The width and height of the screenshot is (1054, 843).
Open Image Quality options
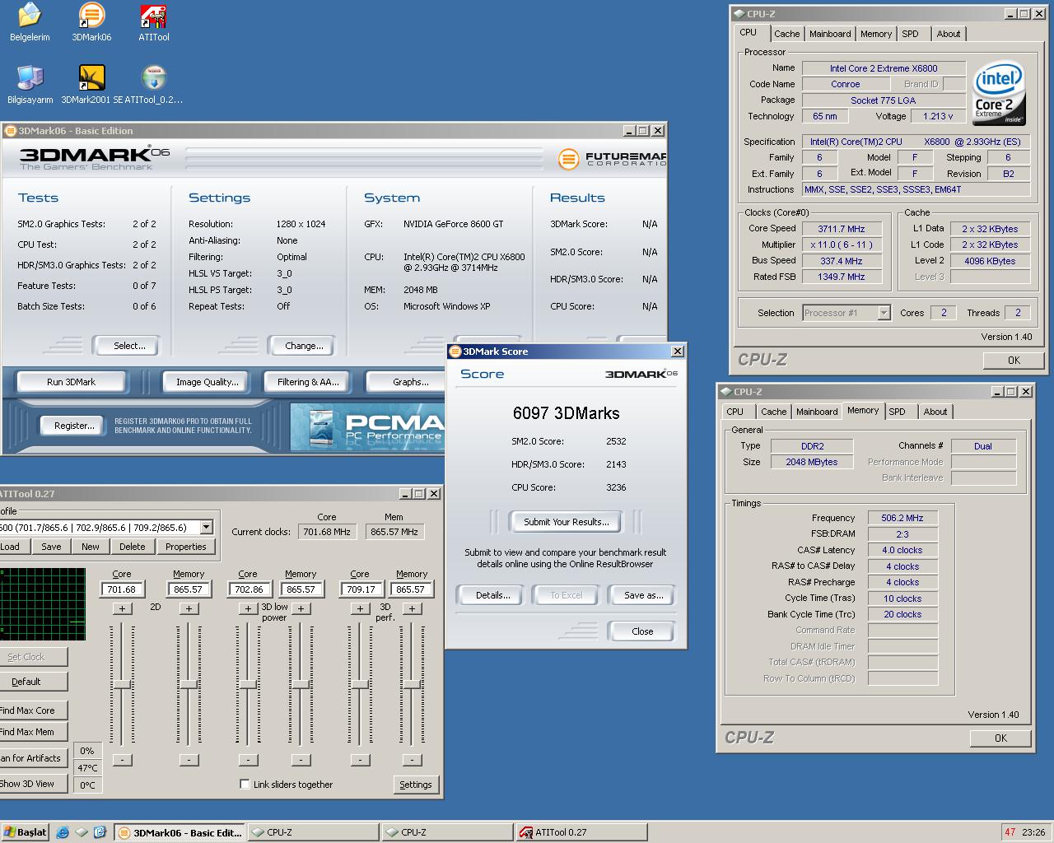[x=208, y=382]
